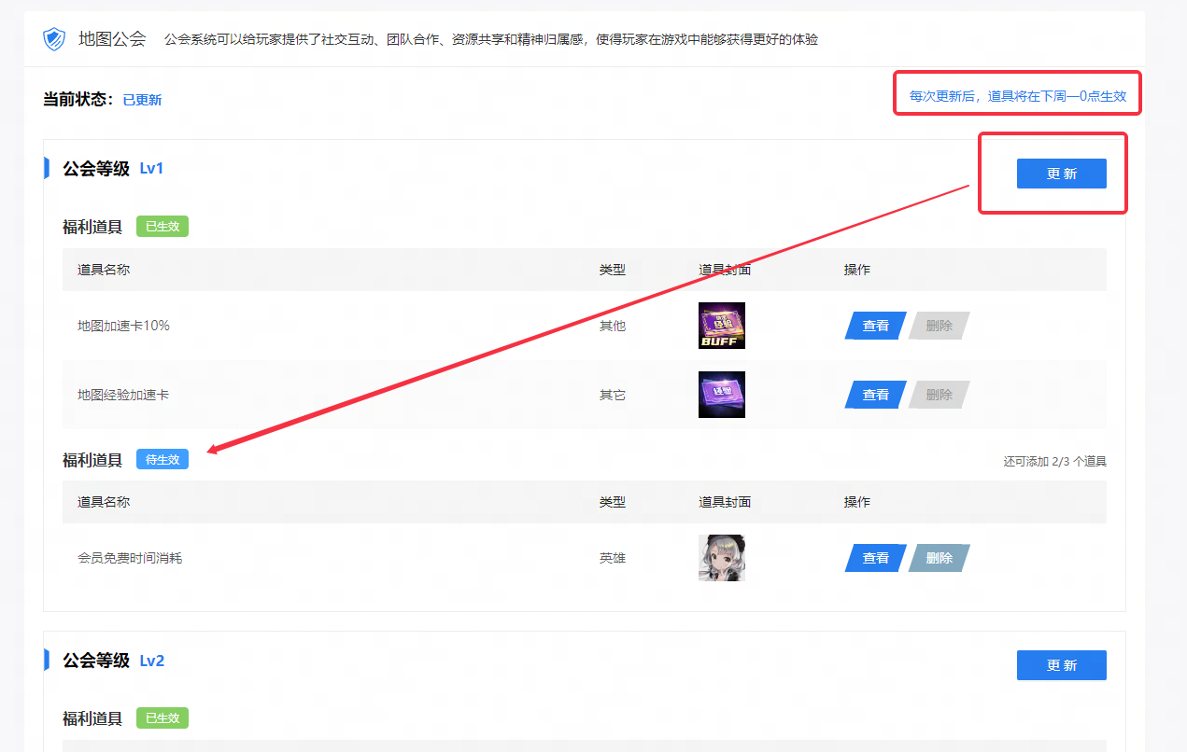The width and height of the screenshot is (1187, 752).
Task: Click the green 已生效 tag under Lv1
Action: [x=163, y=226]
